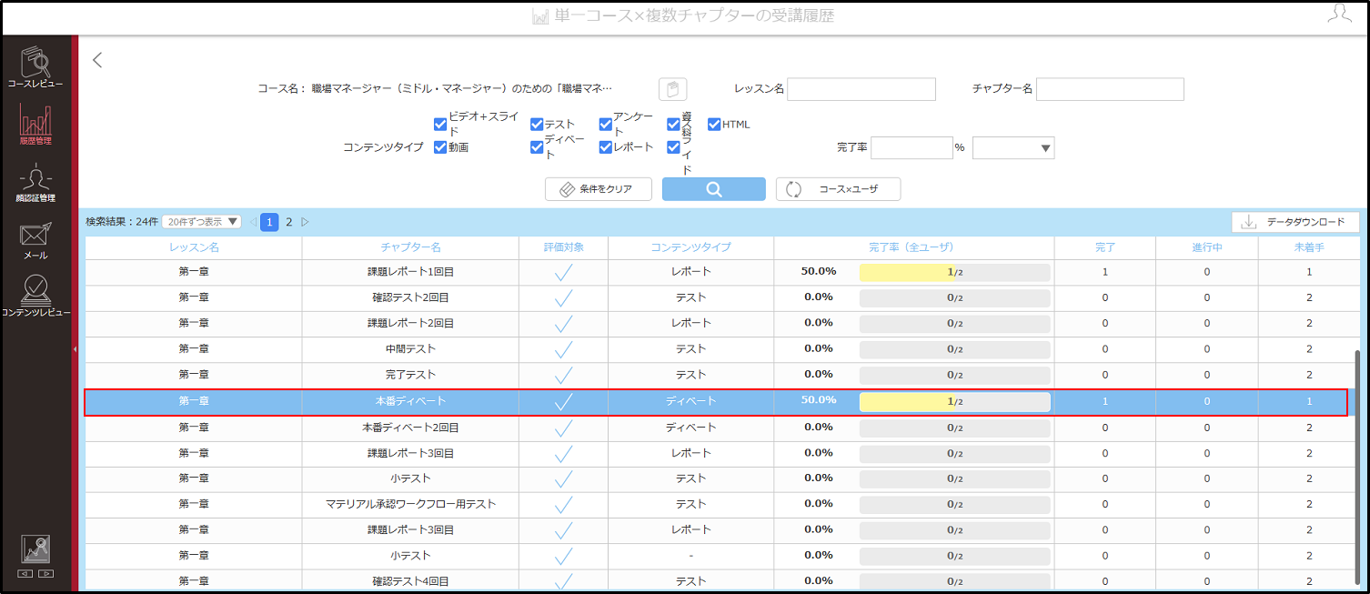Sort by チャプター名 column header
The height and width of the screenshot is (594, 1370).
click(x=410, y=247)
